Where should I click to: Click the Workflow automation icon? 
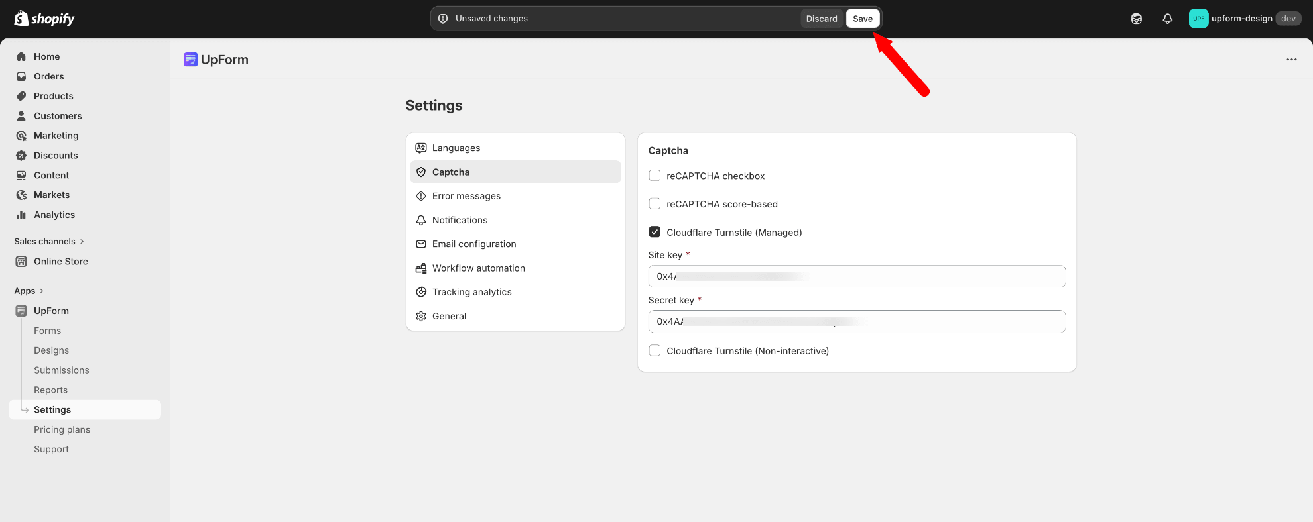[421, 268]
